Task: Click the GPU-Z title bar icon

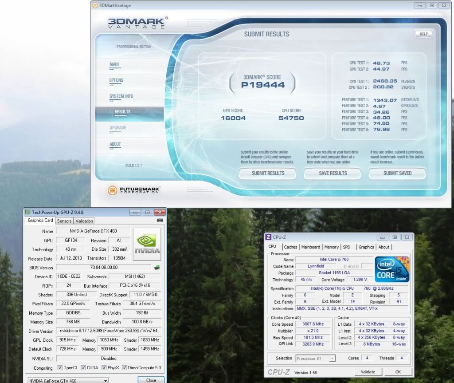Action: tap(28, 212)
